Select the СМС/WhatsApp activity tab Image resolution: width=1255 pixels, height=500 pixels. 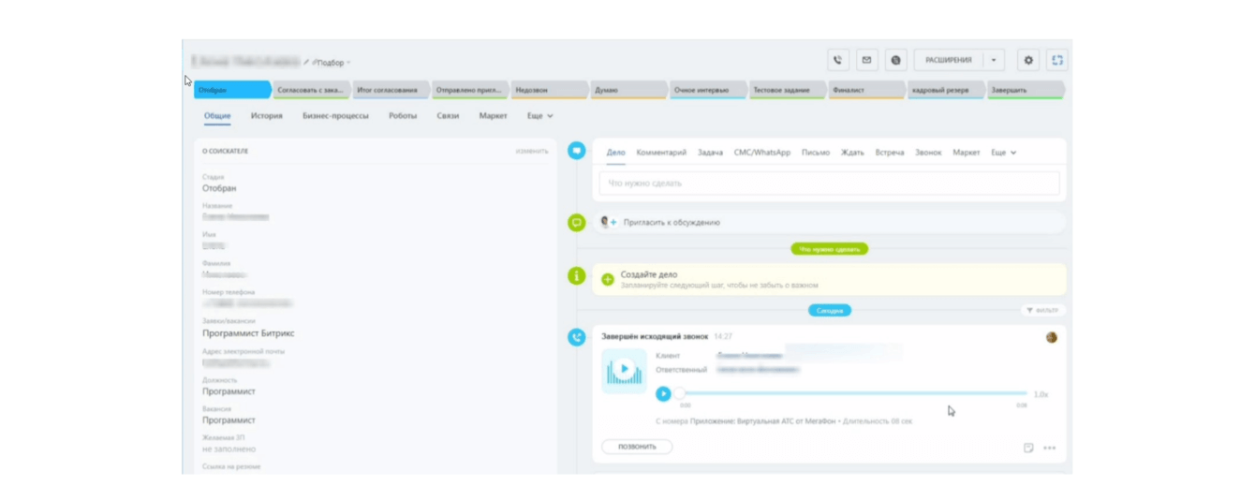pos(762,153)
